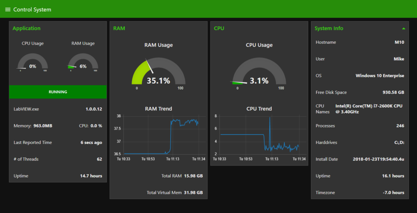Click the Application CPU Usage 0% gauge
Viewport: 417px width, 213px height.
33,62
